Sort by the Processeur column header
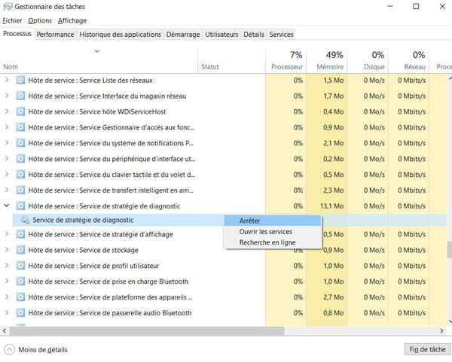This screenshot has width=452, height=362. coord(286,61)
